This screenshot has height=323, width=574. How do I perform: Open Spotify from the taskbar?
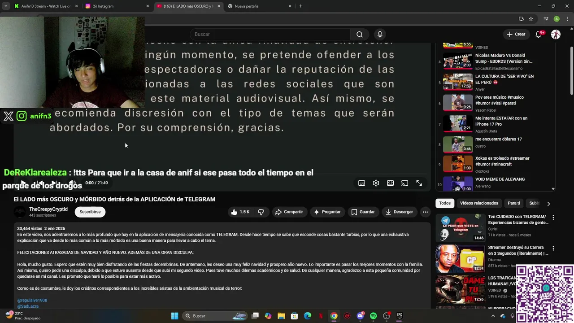pyautogui.click(x=373, y=316)
